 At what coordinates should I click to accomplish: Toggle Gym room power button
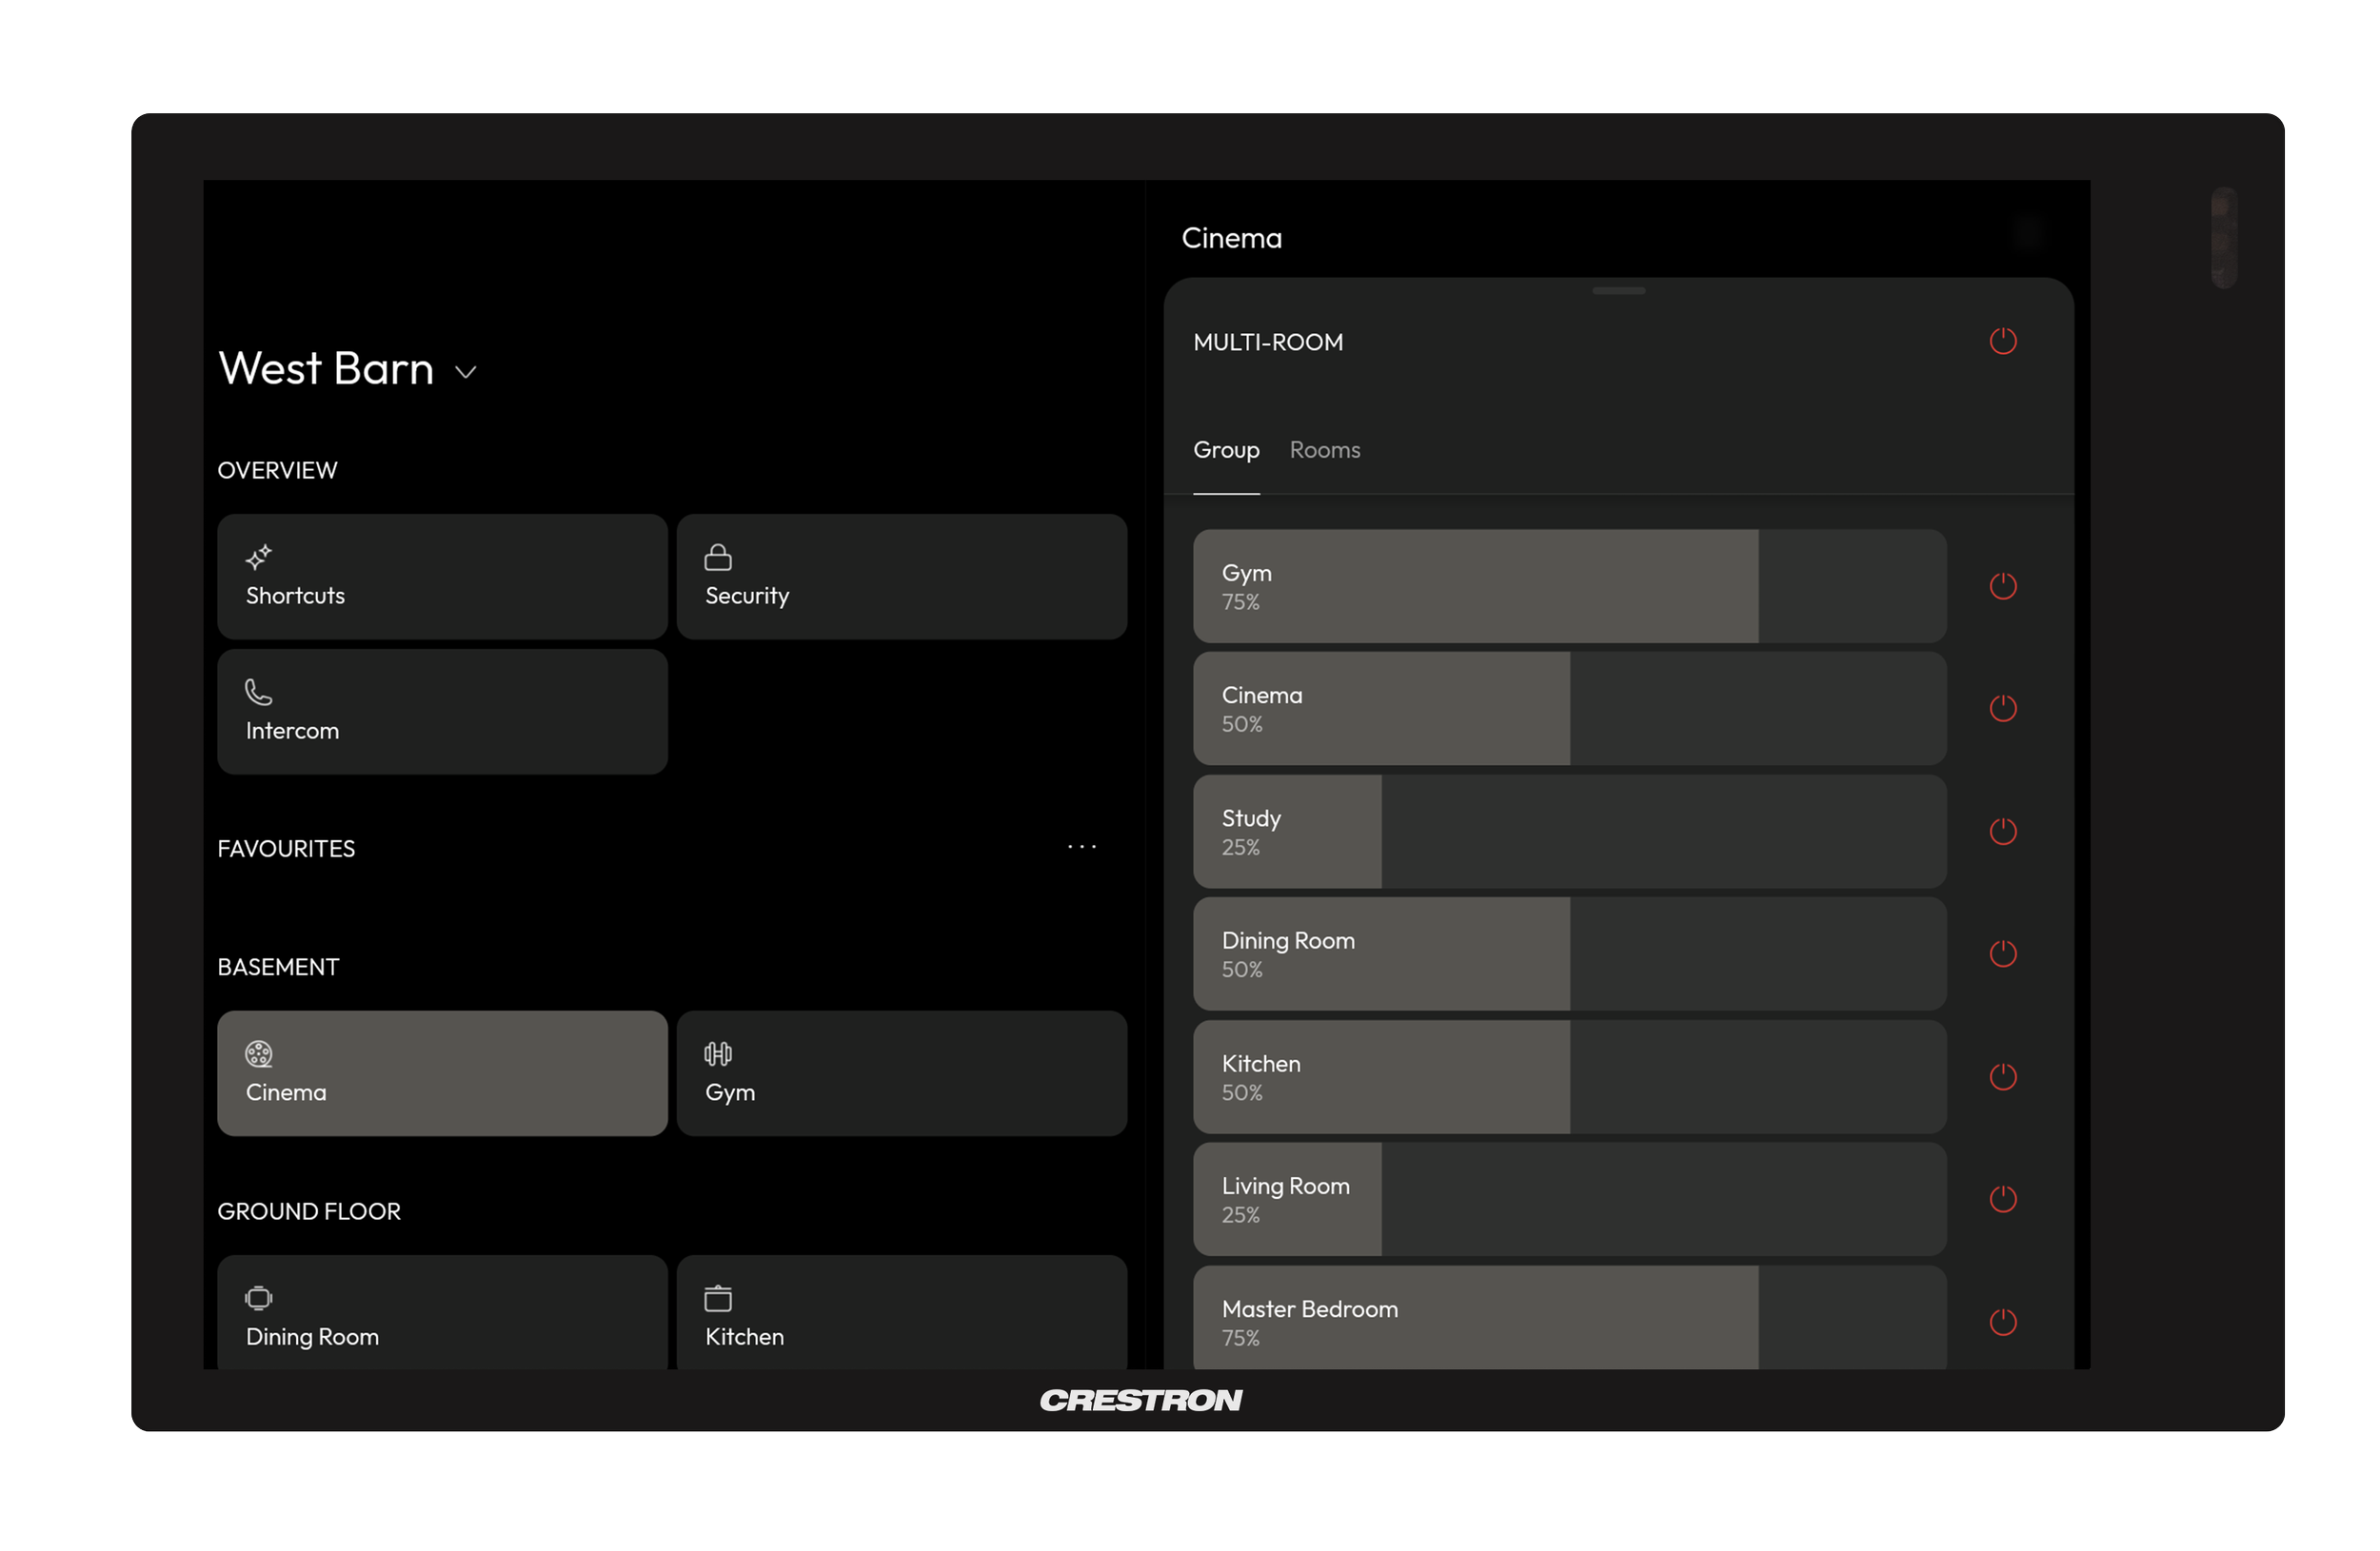[2002, 585]
